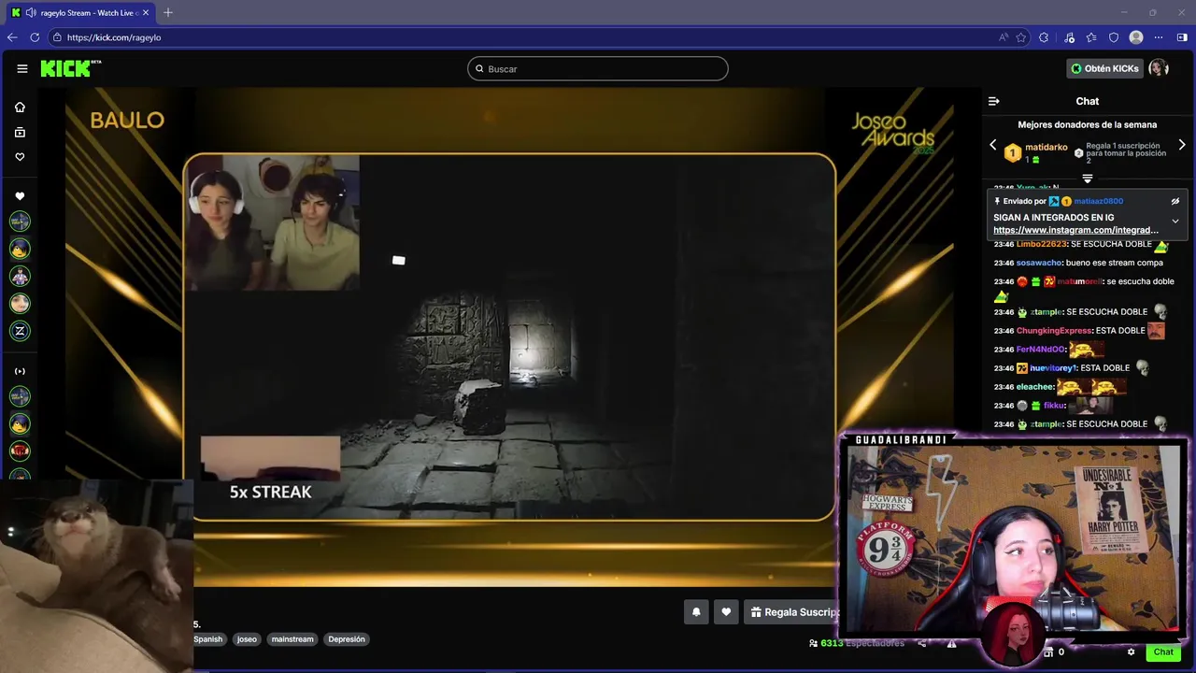The image size is (1196, 673).
Task: Open the recommended live channels section icon
Action: (20, 371)
